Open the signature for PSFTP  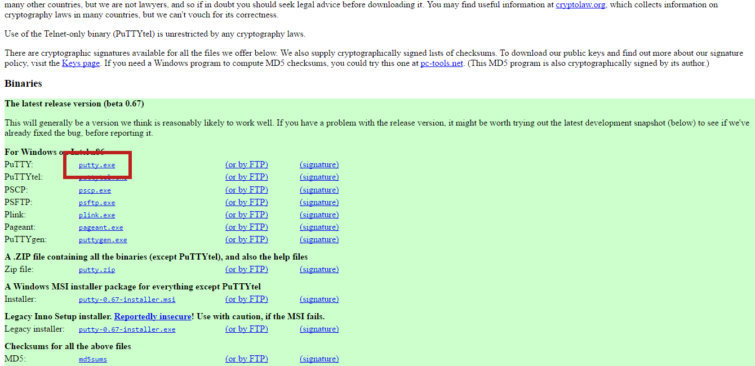(319, 202)
